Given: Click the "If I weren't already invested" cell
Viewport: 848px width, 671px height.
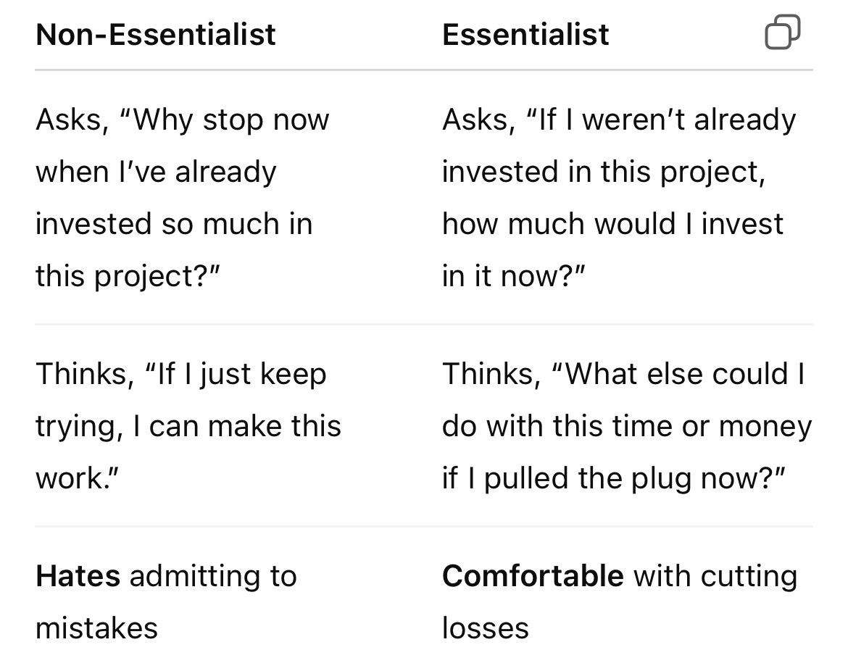Looking at the screenshot, I should tap(619, 198).
